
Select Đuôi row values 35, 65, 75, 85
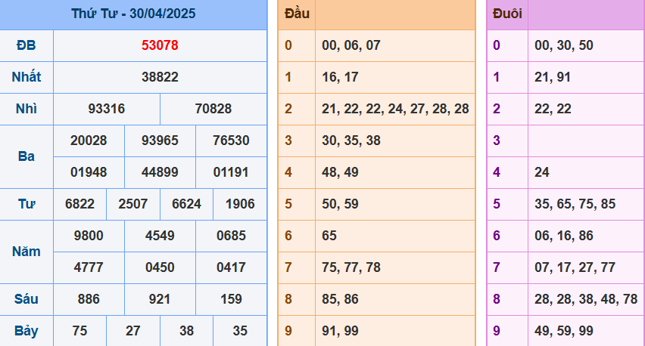click(575, 204)
